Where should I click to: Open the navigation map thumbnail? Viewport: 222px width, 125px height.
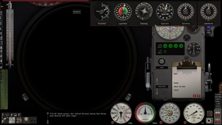click(12, 120)
